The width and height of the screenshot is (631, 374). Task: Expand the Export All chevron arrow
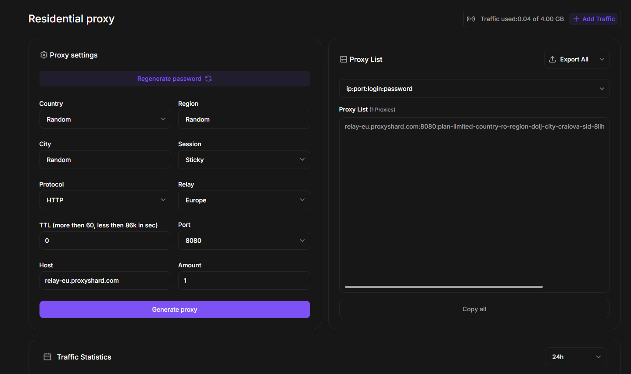[x=602, y=59]
